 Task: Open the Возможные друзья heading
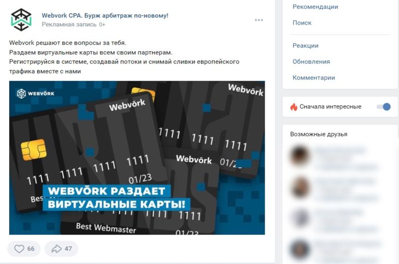click(319, 134)
